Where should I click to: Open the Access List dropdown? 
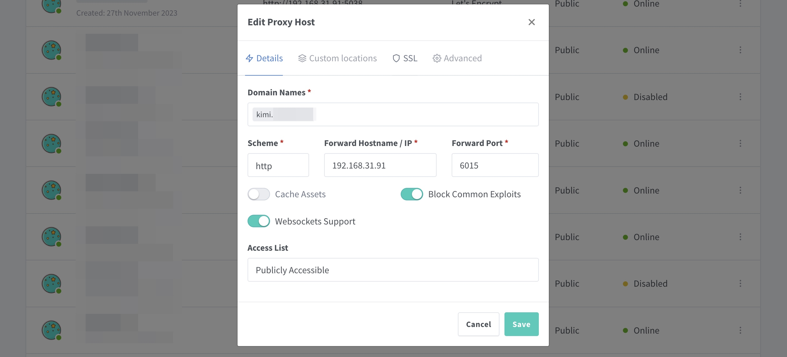click(x=393, y=270)
